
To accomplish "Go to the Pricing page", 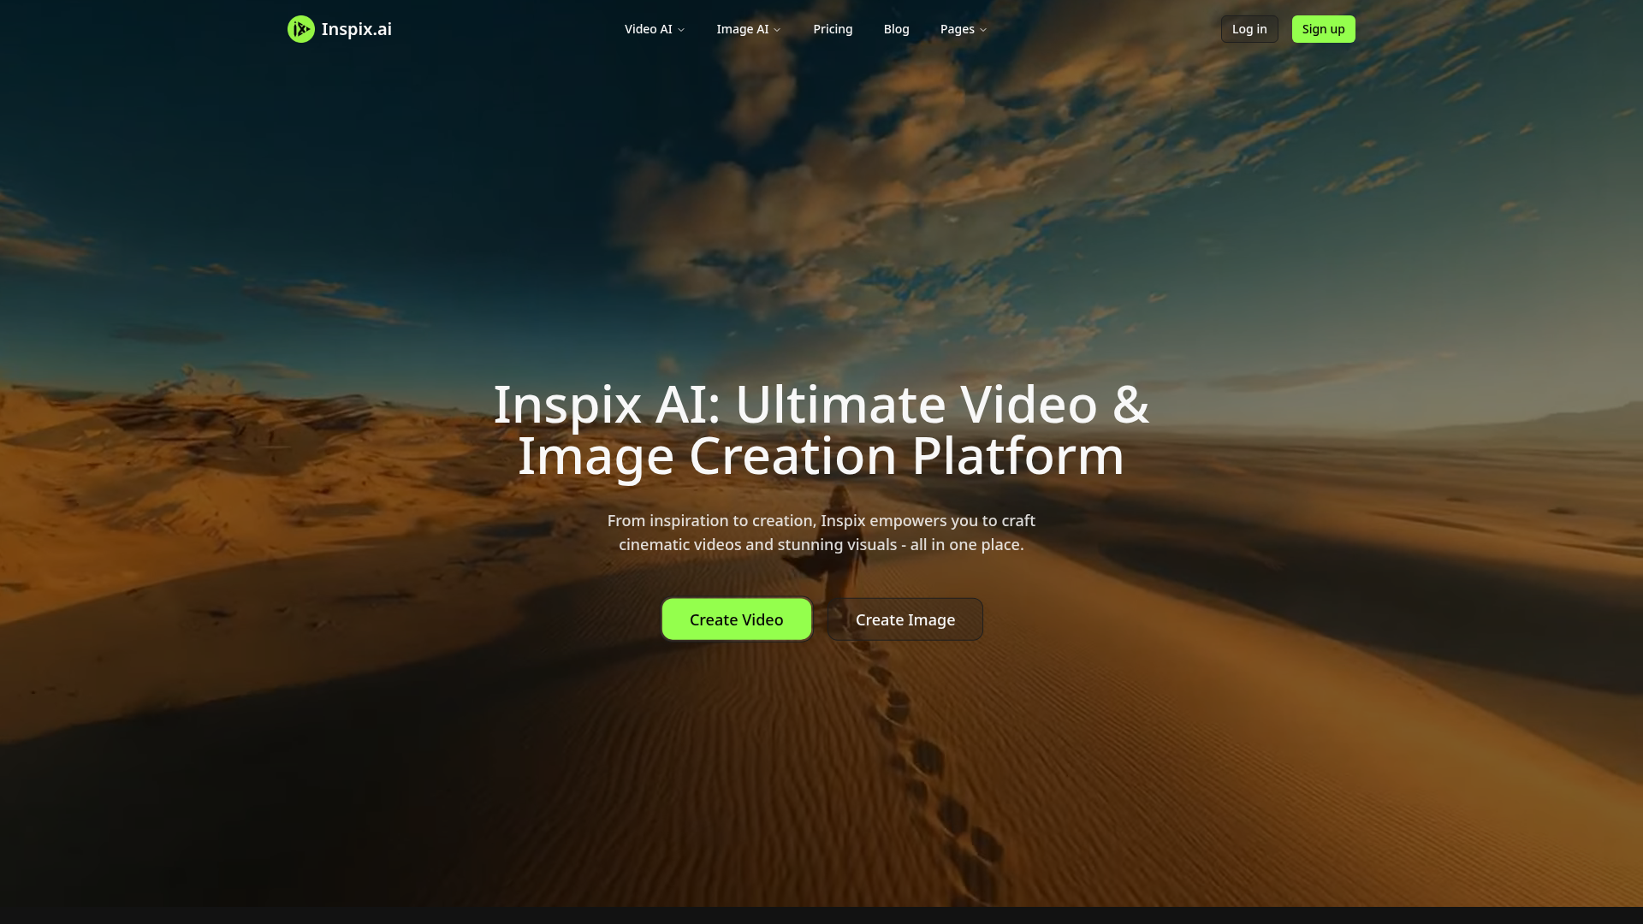I will (x=833, y=29).
